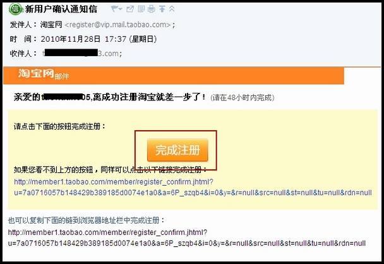Collapse header with double-chevron icon

pyautogui.click(x=172, y=9)
